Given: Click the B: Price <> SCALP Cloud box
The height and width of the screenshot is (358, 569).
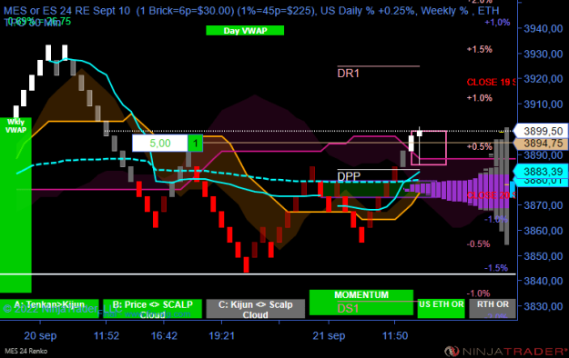Looking at the screenshot, I should (152, 309).
